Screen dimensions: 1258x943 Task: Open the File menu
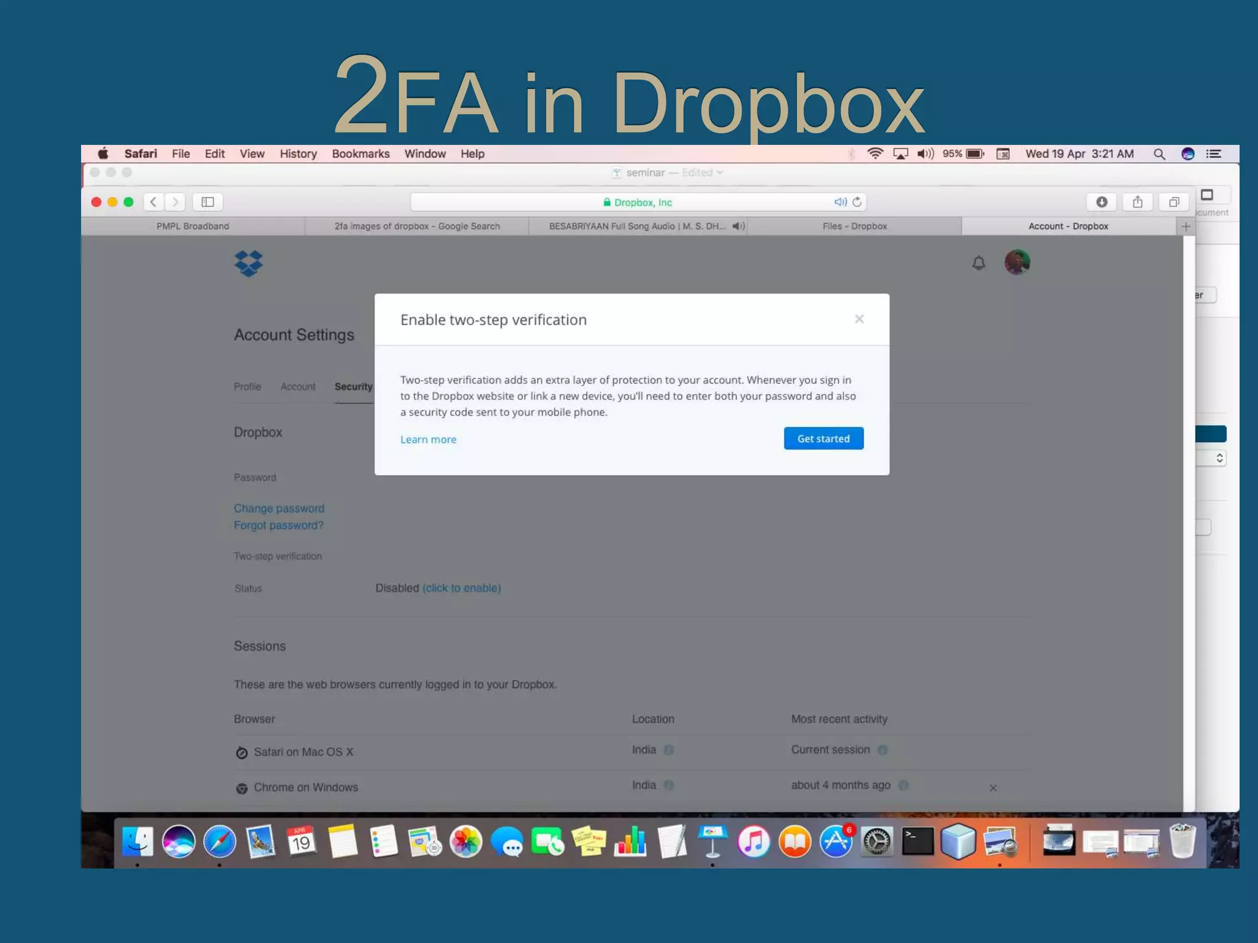tap(181, 153)
